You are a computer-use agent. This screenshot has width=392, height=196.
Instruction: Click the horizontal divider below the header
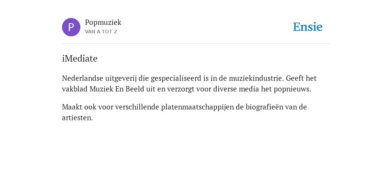[196, 44]
